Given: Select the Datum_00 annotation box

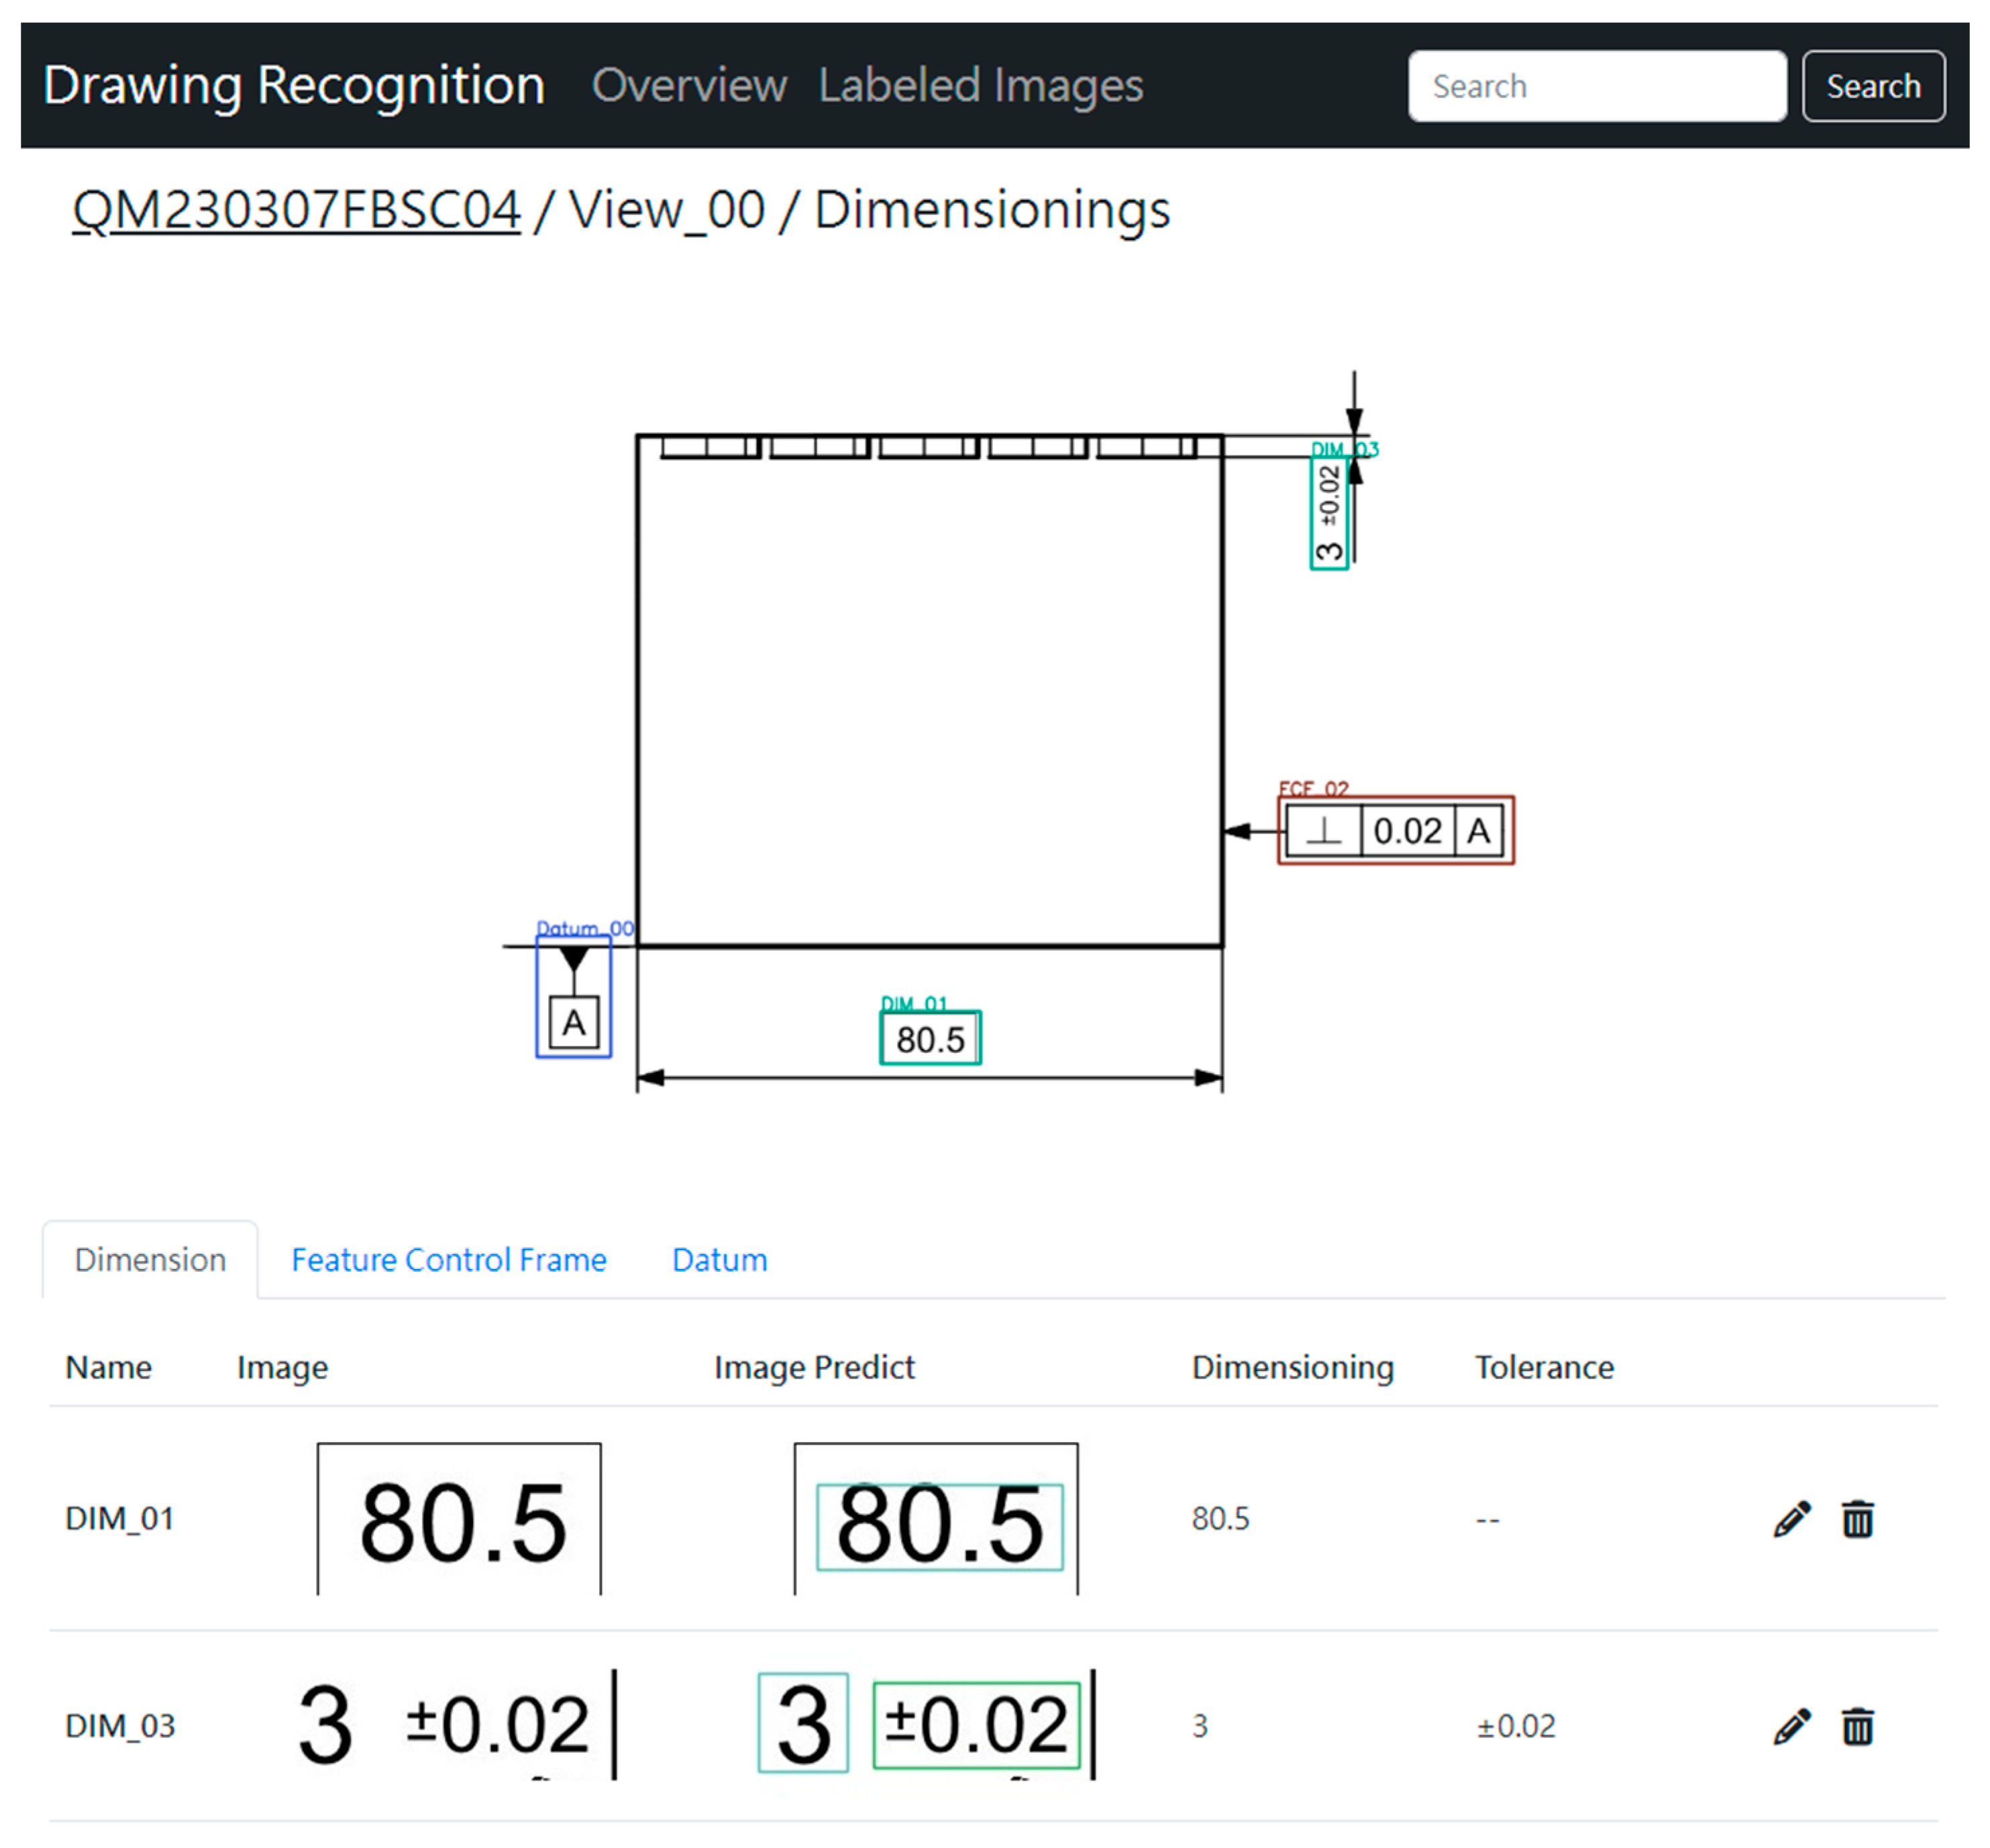Looking at the screenshot, I should tap(573, 997).
